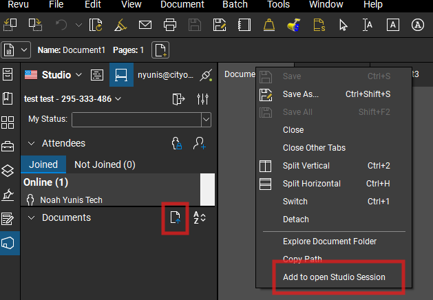
Task: Choose Save As... in context menu
Action: [333, 94]
